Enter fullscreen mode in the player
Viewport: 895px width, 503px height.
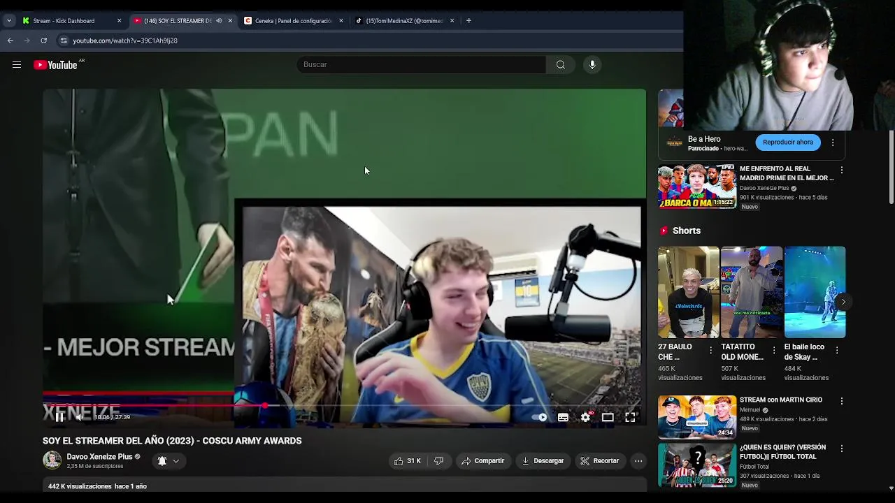pos(630,417)
